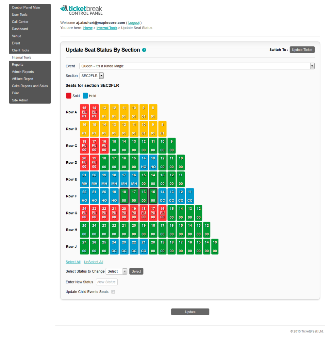
Task: Open Call Center in the sidebar
Action: pyautogui.click(x=20, y=22)
